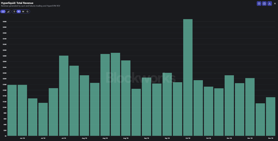Click the tallest revenue bar in October
The height and width of the screenshot is (141, 278).
[x=188, y=78]
